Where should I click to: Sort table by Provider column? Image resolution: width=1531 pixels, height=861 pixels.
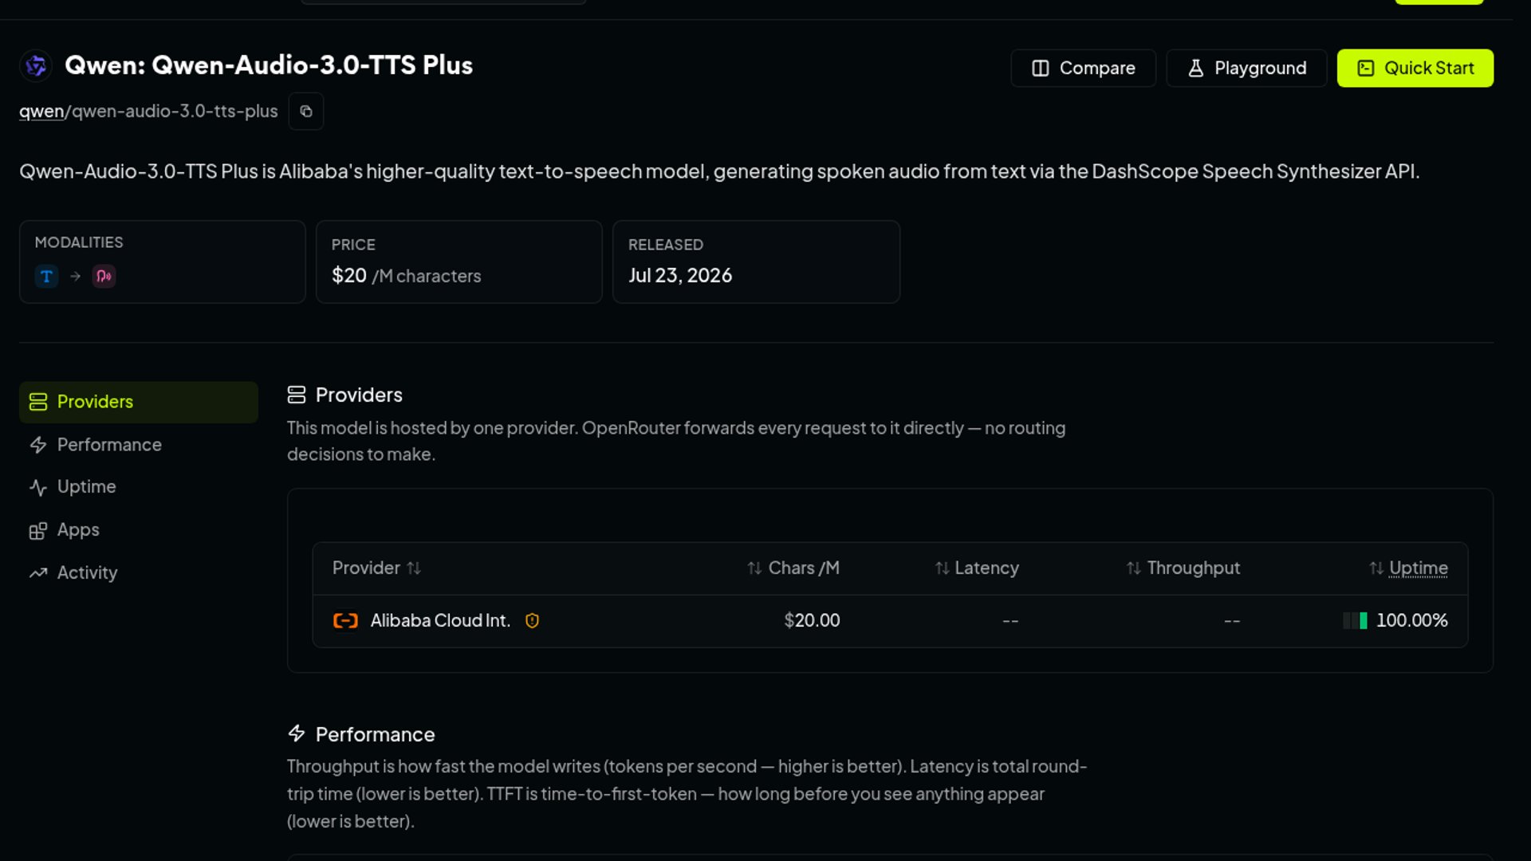[x=376, y=568]
